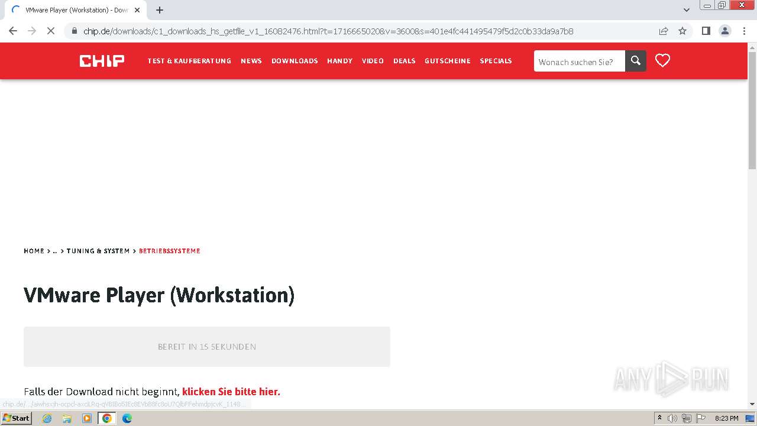Click the scrollbar down arrow
The width and height of the screenshot is (757, 426).
tap(752, 404)
